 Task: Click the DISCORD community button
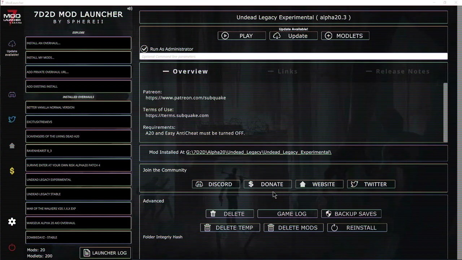point(216,184)
